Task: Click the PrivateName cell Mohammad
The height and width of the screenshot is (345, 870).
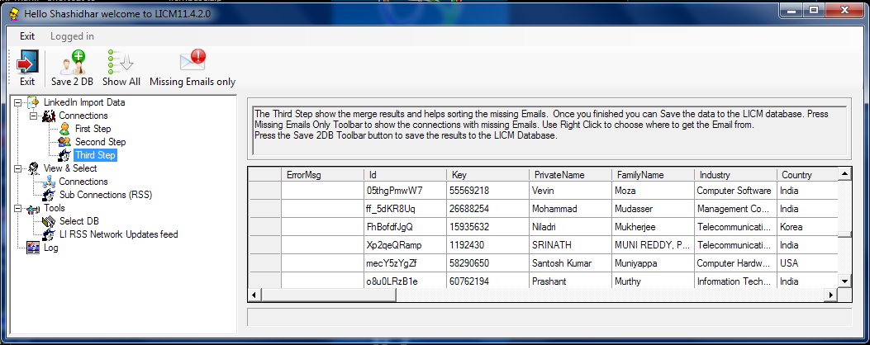Action: (x=570, y=209)
